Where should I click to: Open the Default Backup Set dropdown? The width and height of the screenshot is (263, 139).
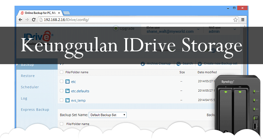click(x=107, y=115)
